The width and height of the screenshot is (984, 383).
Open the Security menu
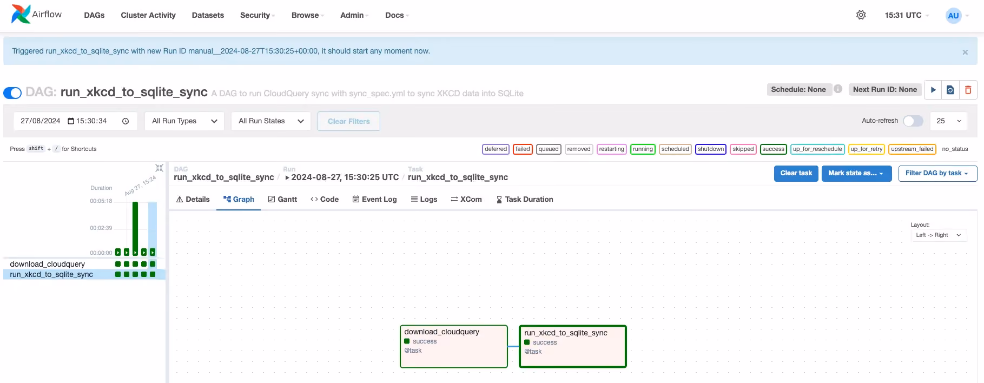click(257, 15)
